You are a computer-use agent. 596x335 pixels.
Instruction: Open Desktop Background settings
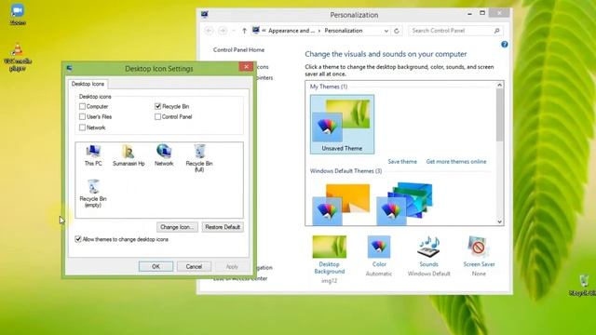(329, 259)
